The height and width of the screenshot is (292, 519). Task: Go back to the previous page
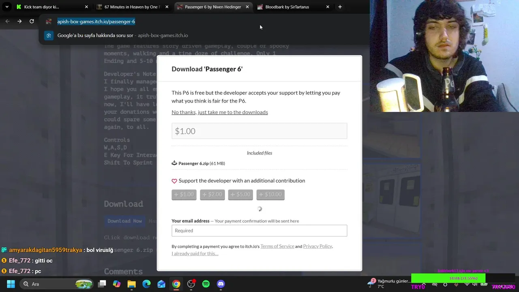[7, 21]
